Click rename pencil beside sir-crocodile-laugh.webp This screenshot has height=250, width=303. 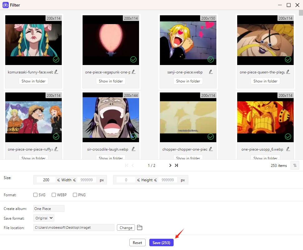133,149
